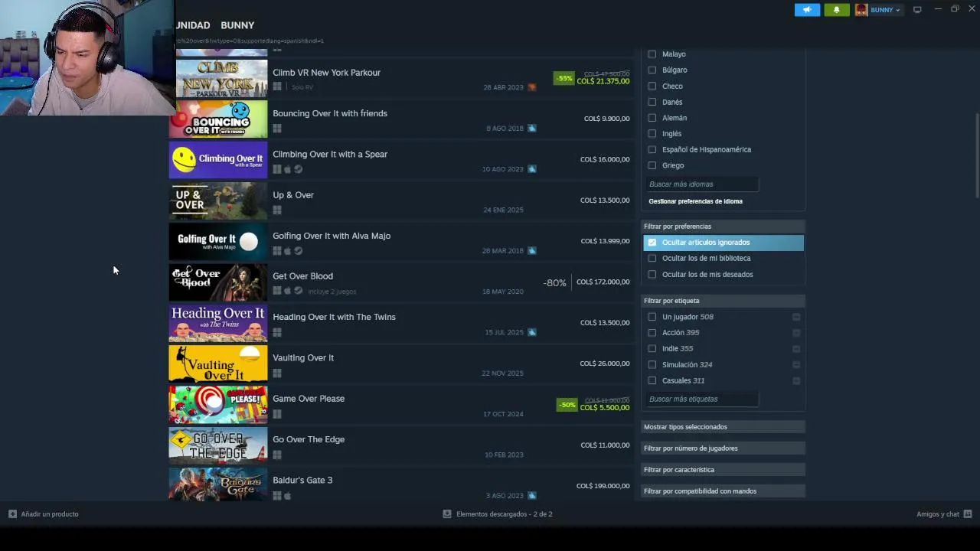Viewport: 980px width, 551px height.
Task: Open the Amigos y chat icon
Action: (968, 514)
